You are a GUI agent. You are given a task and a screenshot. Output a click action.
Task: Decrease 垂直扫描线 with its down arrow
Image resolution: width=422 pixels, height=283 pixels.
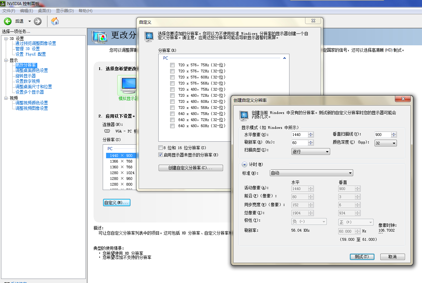394,136
